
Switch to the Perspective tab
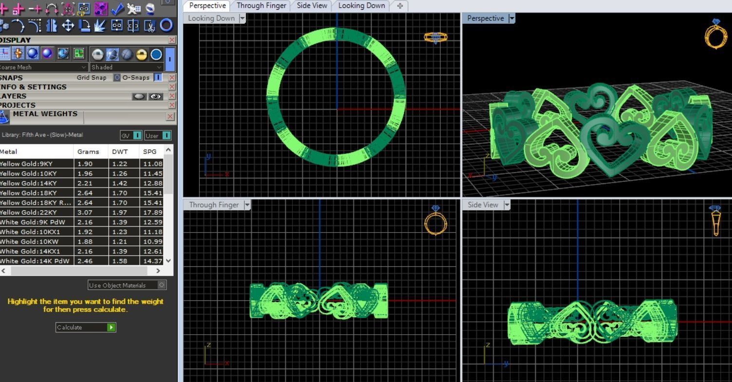tap(207, 5)
